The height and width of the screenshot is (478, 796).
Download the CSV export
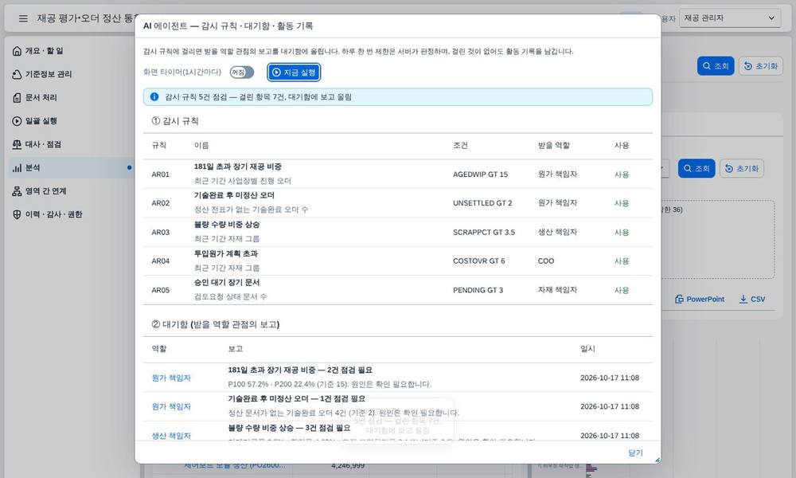pos(752,300)
